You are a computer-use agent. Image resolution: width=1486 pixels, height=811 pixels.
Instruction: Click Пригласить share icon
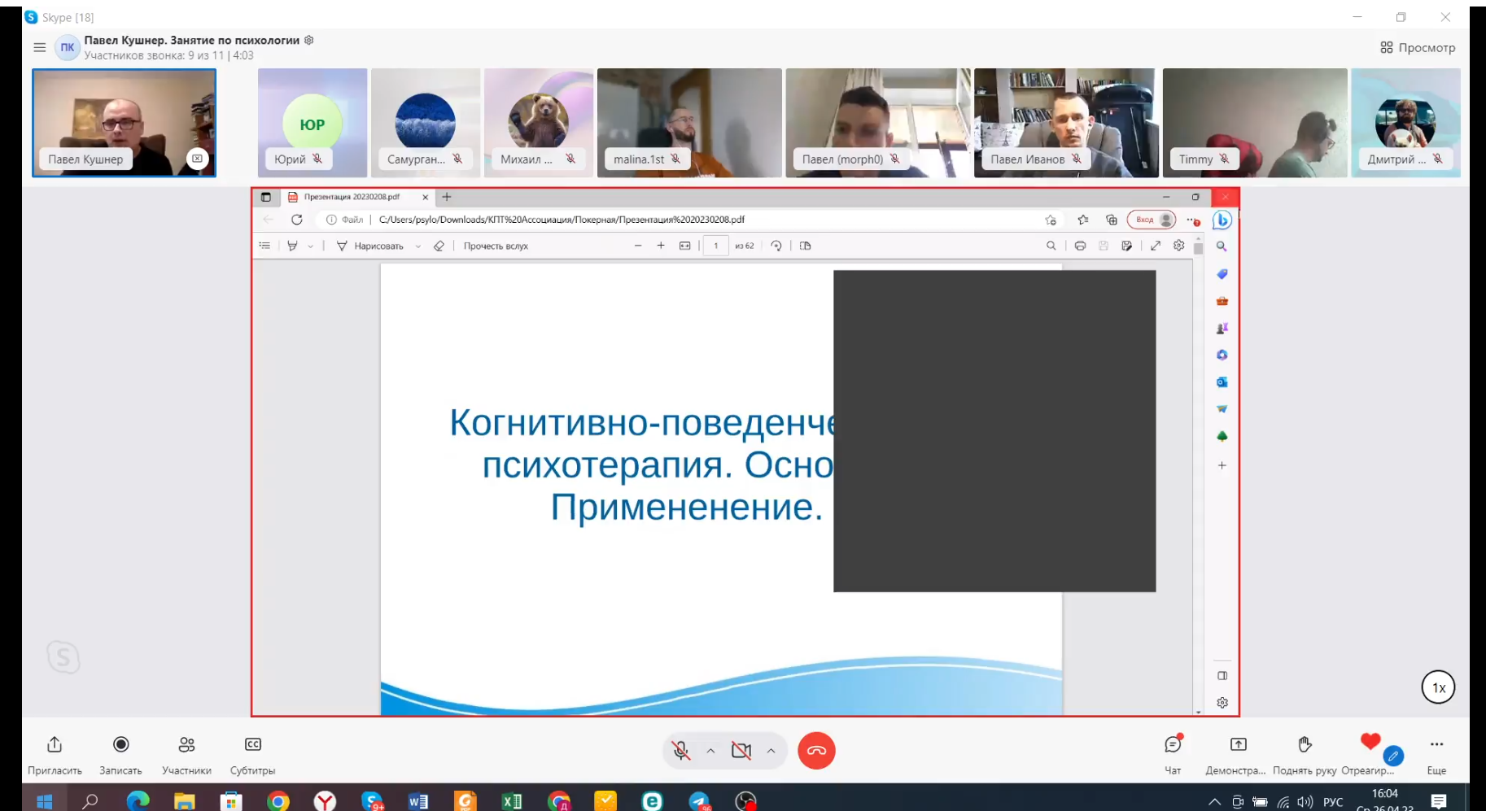[x=55, y=744]
